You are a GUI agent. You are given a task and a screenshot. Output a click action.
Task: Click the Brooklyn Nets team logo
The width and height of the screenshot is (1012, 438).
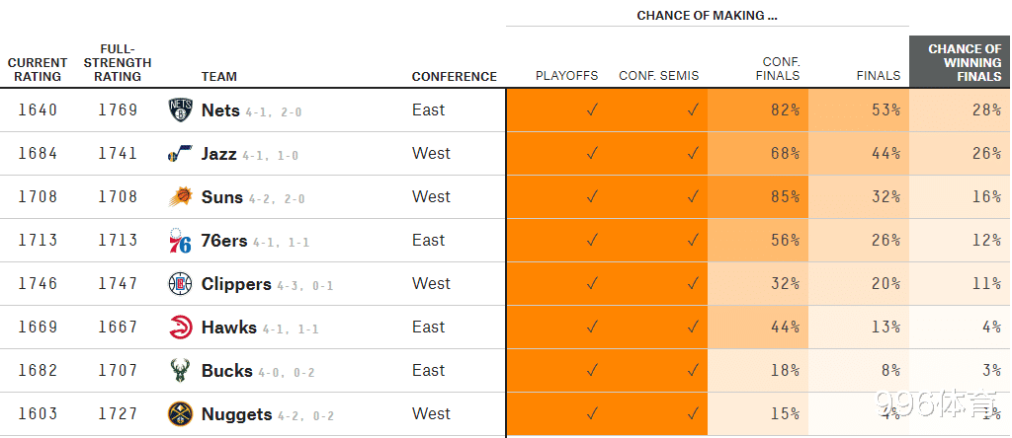[180, 110]
